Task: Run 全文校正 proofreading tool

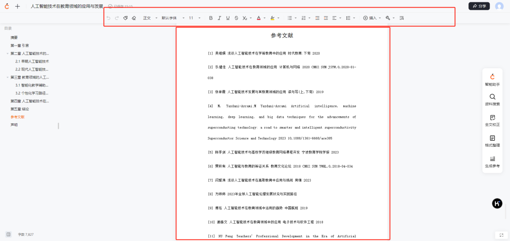Action: coord(492,120)
